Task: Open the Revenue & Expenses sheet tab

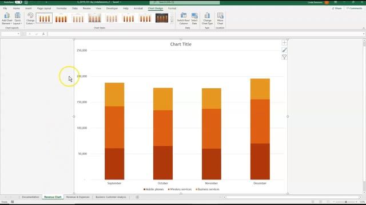Action: [78, 197]
